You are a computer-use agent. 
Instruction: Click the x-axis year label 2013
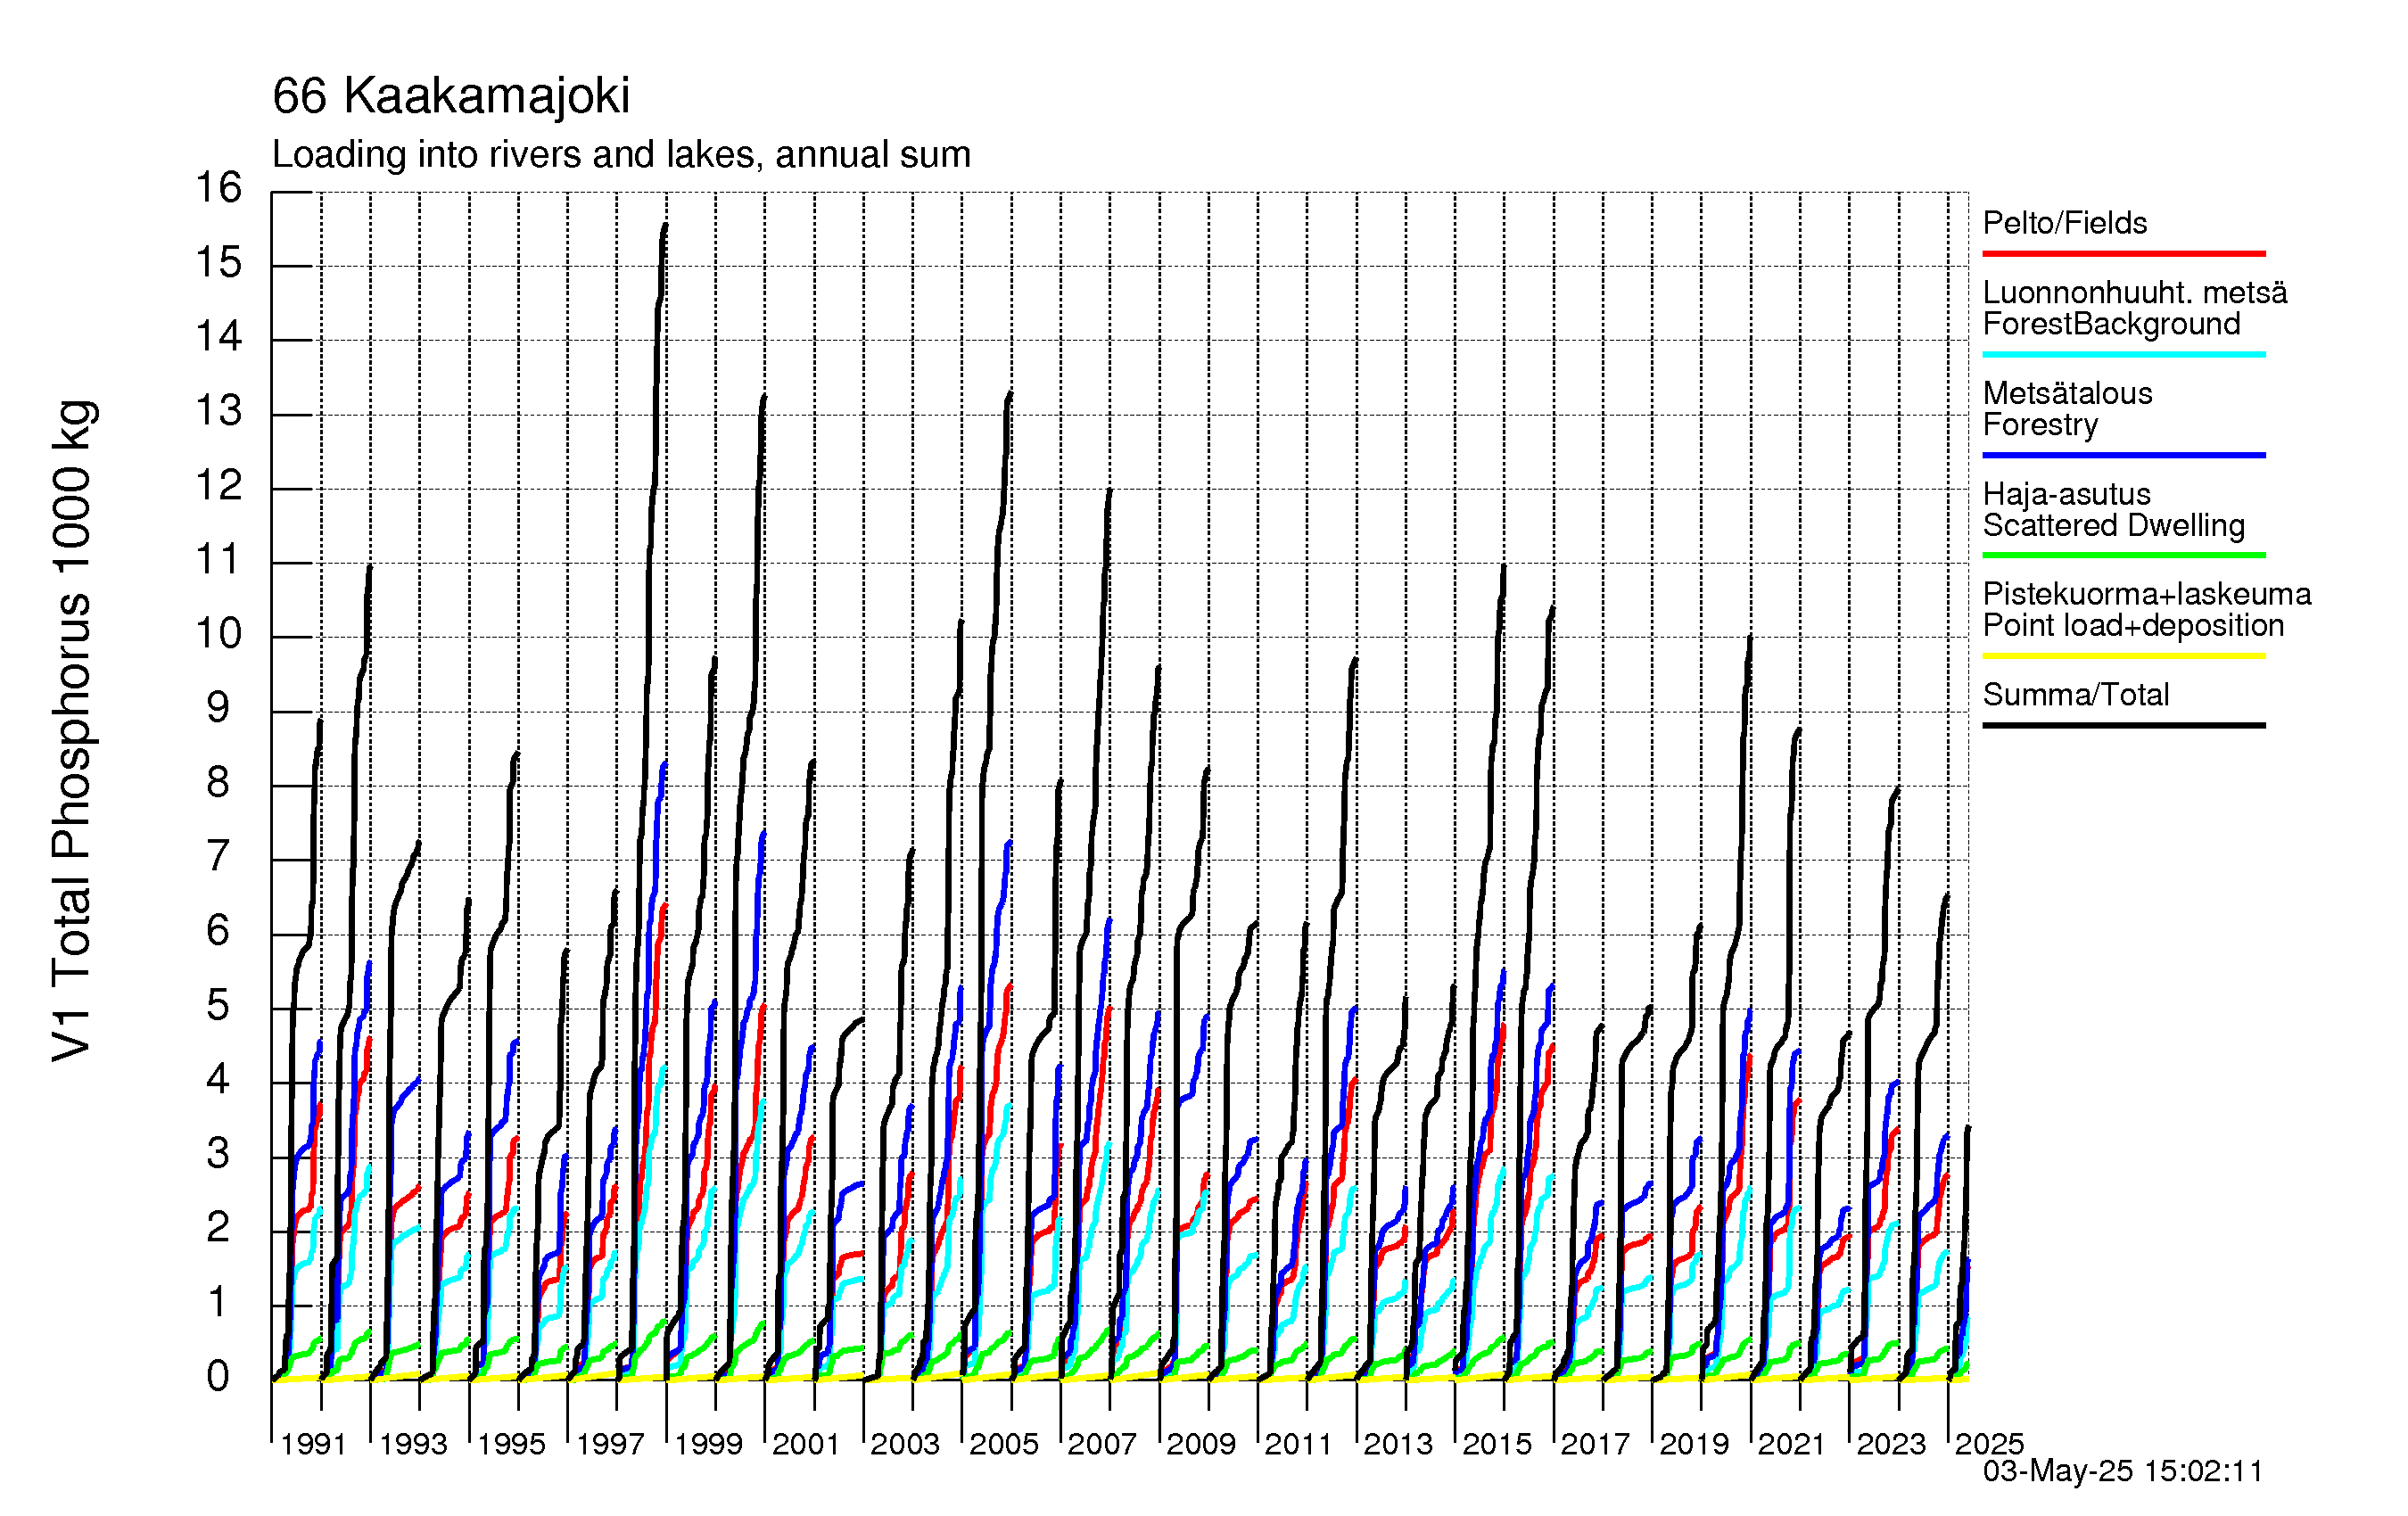click(1398, 1444)
